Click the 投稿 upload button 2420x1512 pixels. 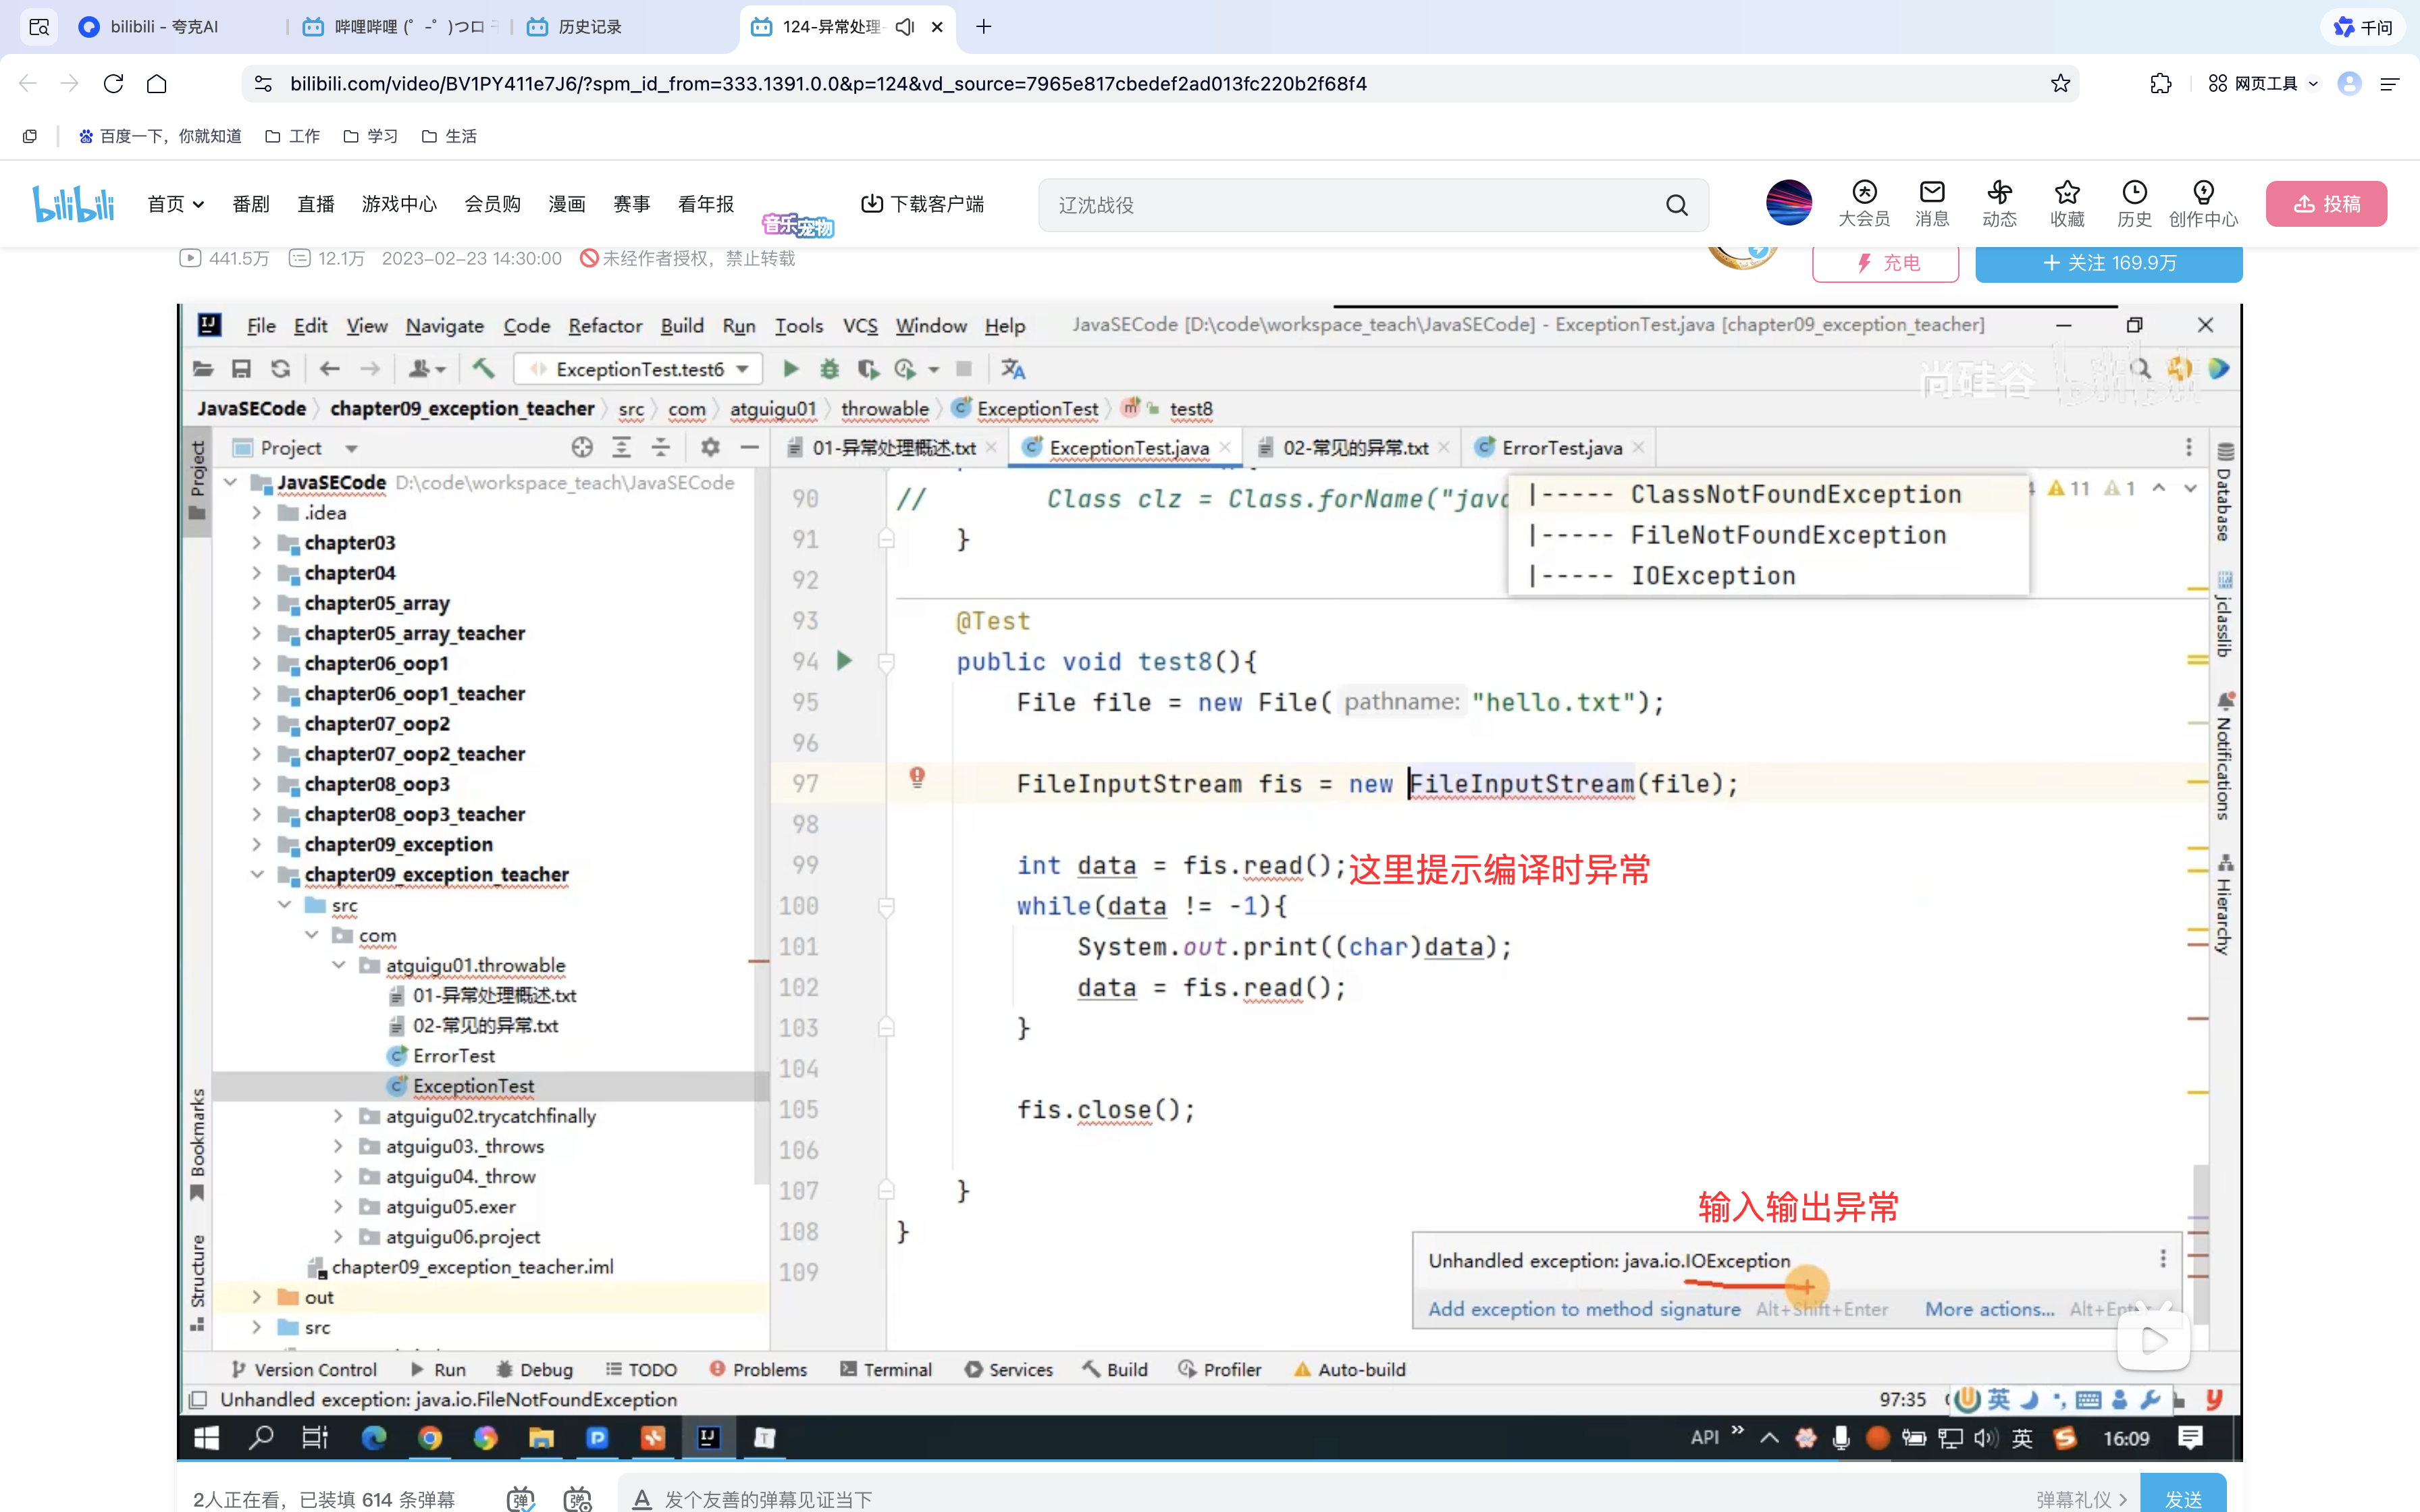[2326, 204]
